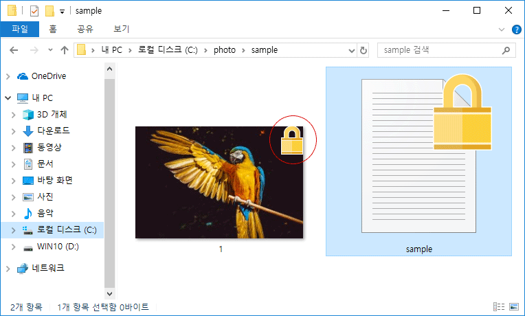Click the WIN10 (D:) drive icon
Screen dimensions: 525x316
coord(28,247)
